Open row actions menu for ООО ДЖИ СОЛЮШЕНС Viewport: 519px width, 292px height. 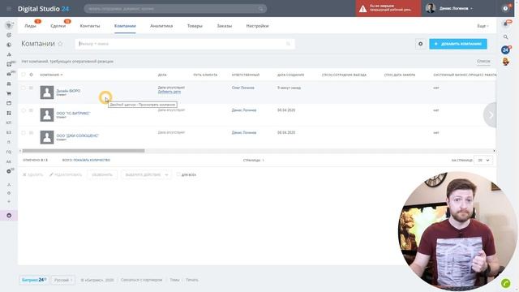pyautogui.click(x=31, y=133)
